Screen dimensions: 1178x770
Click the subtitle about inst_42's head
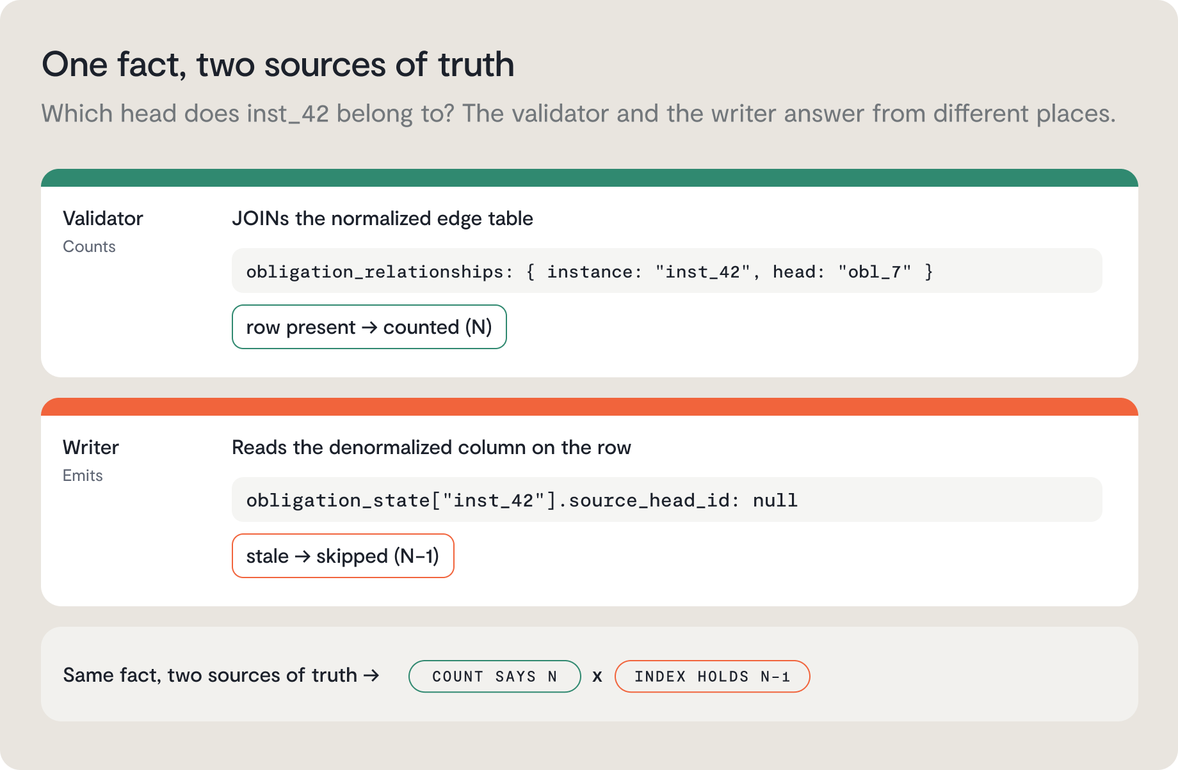point(579,114)
